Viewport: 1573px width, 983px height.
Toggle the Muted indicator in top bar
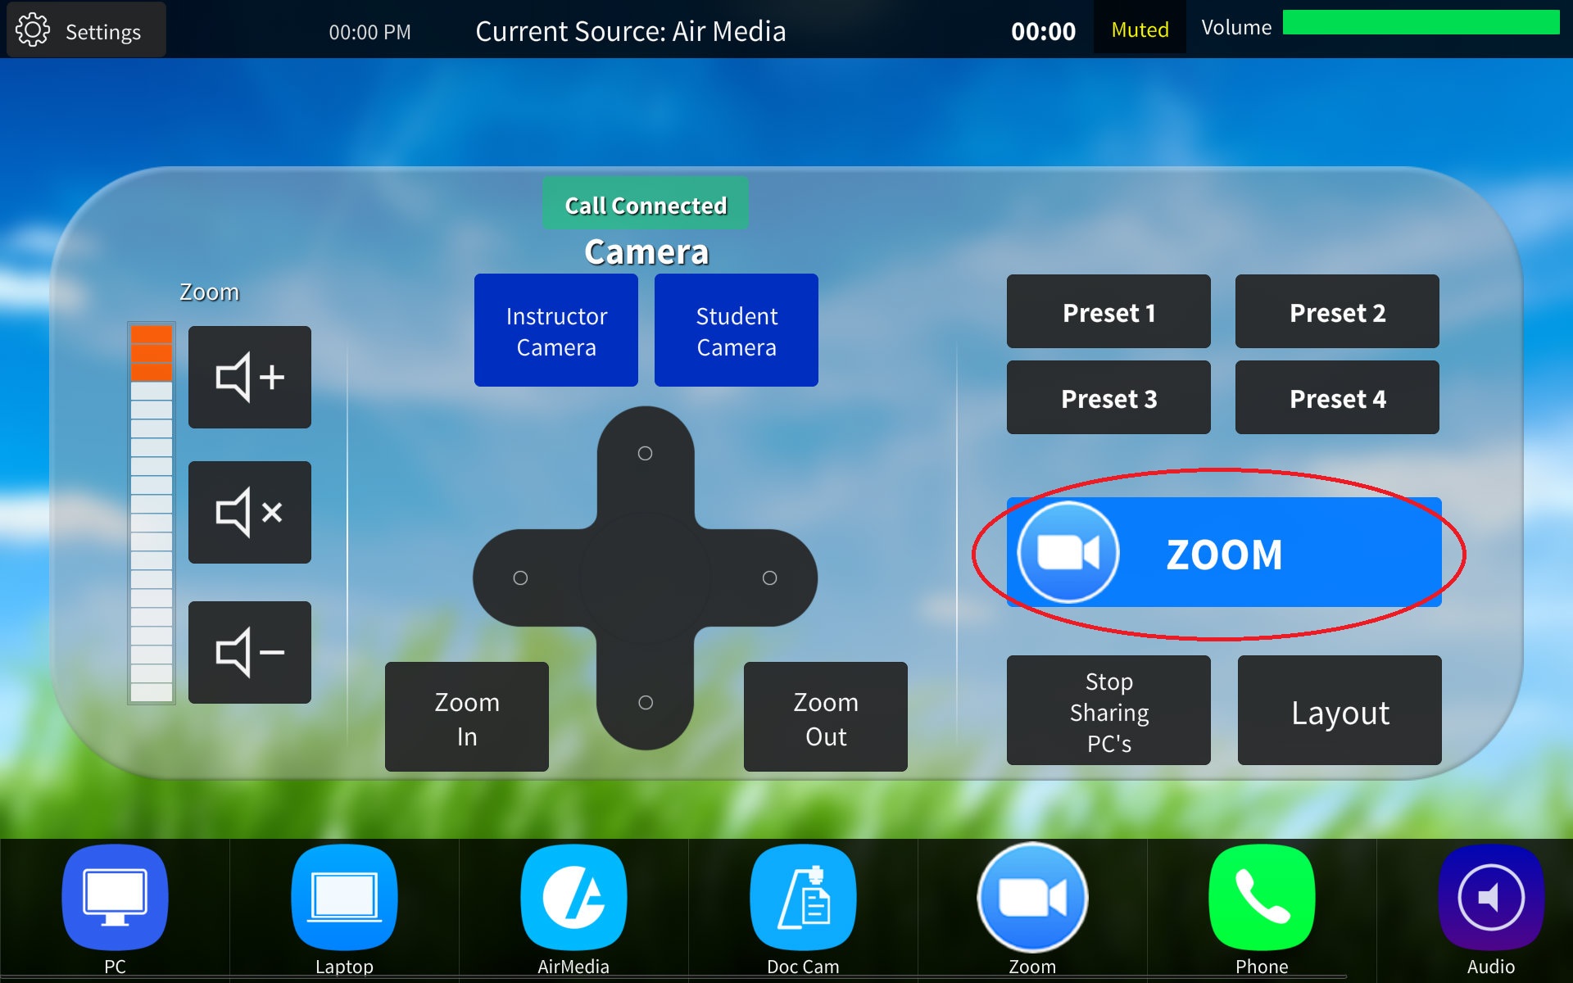pos(1140,29)
